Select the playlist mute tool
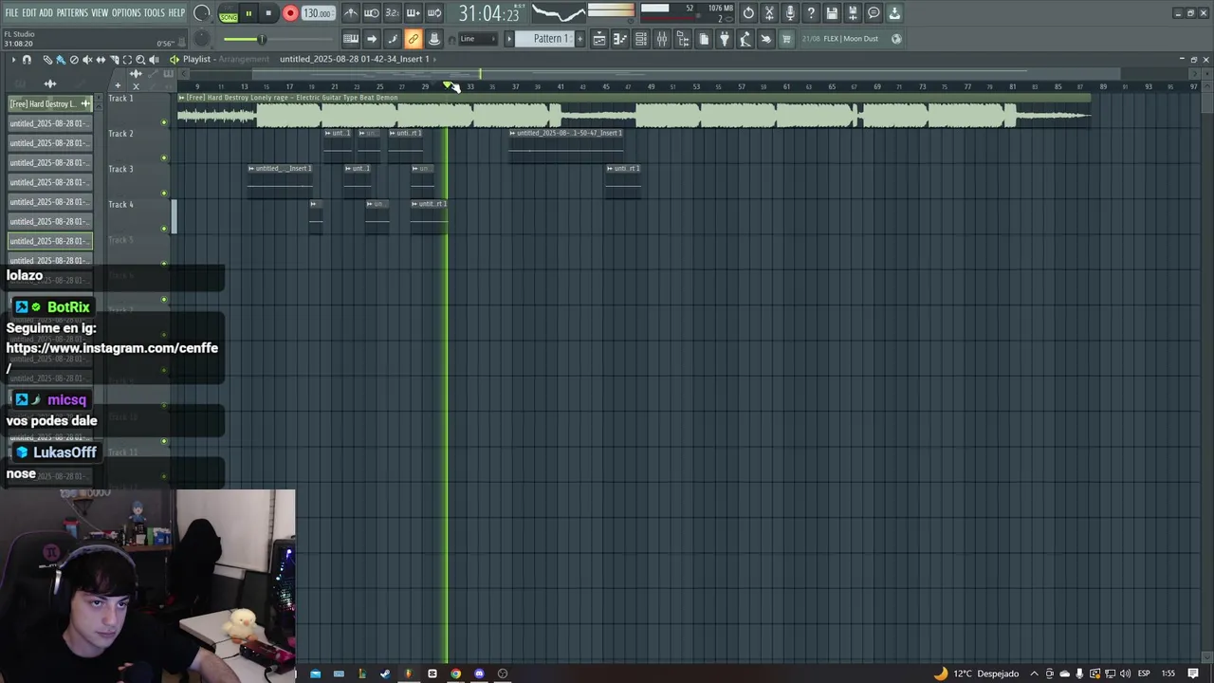1214x683 pixels. click(x=87, y=60)
